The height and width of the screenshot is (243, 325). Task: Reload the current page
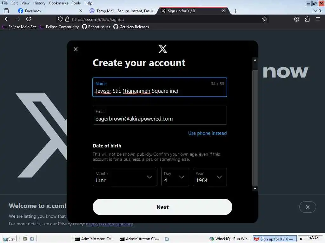pos(29,19)
